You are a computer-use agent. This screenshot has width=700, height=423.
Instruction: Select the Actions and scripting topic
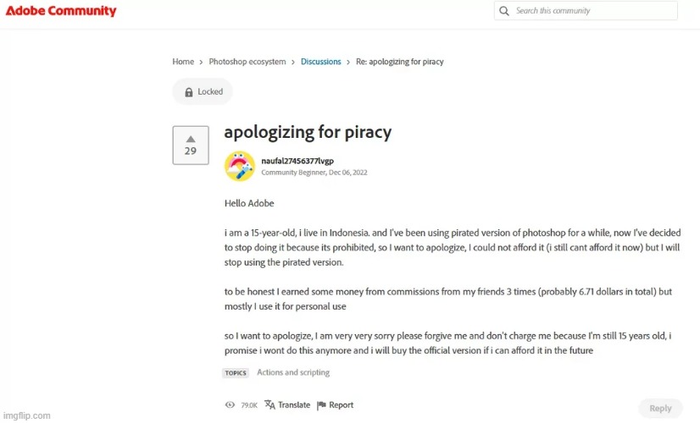(x=293, y=372)
